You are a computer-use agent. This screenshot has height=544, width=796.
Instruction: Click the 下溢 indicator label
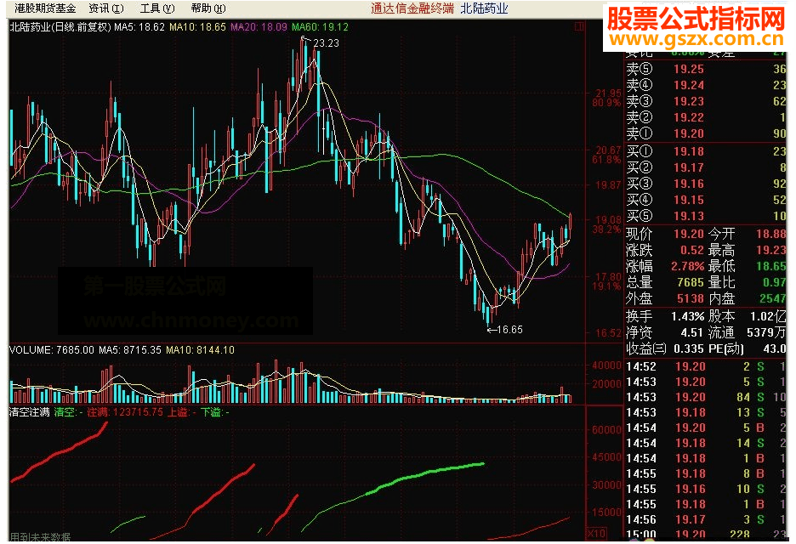(215, 412)
